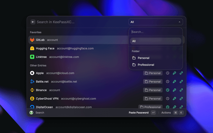Click the Raycast icon in the bottom bar
This screenshot has width=213, height=133.
click(31, 113)
